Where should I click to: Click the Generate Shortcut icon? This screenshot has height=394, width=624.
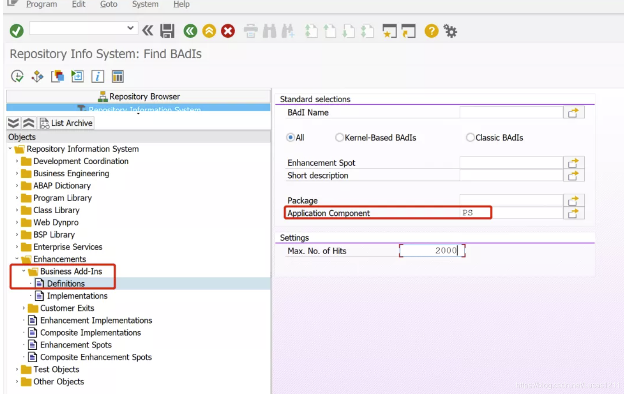pos(408,31)
